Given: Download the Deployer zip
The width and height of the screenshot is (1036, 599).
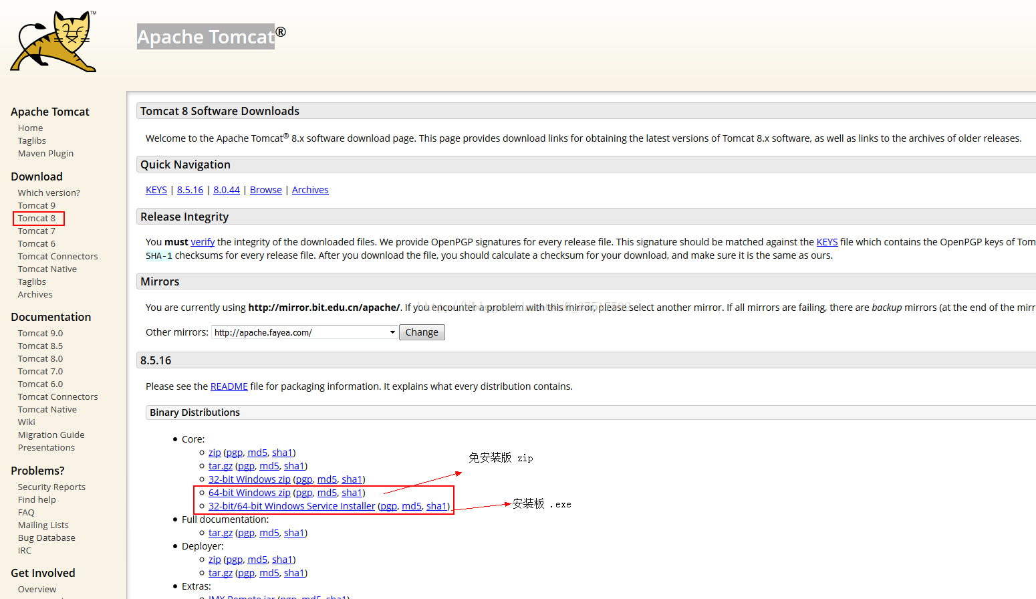Looking at the screenshot, I should [215, 560].
